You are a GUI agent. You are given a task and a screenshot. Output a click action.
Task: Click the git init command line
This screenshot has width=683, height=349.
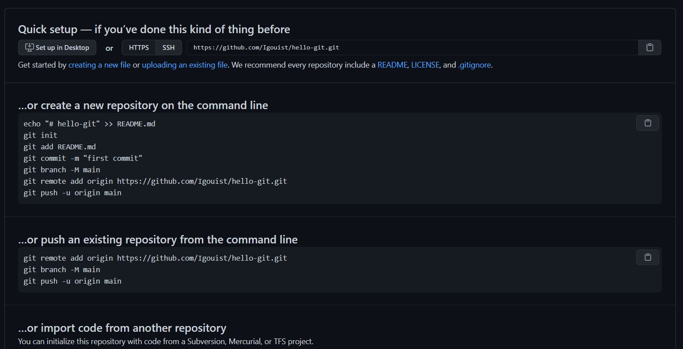[40, 135]
